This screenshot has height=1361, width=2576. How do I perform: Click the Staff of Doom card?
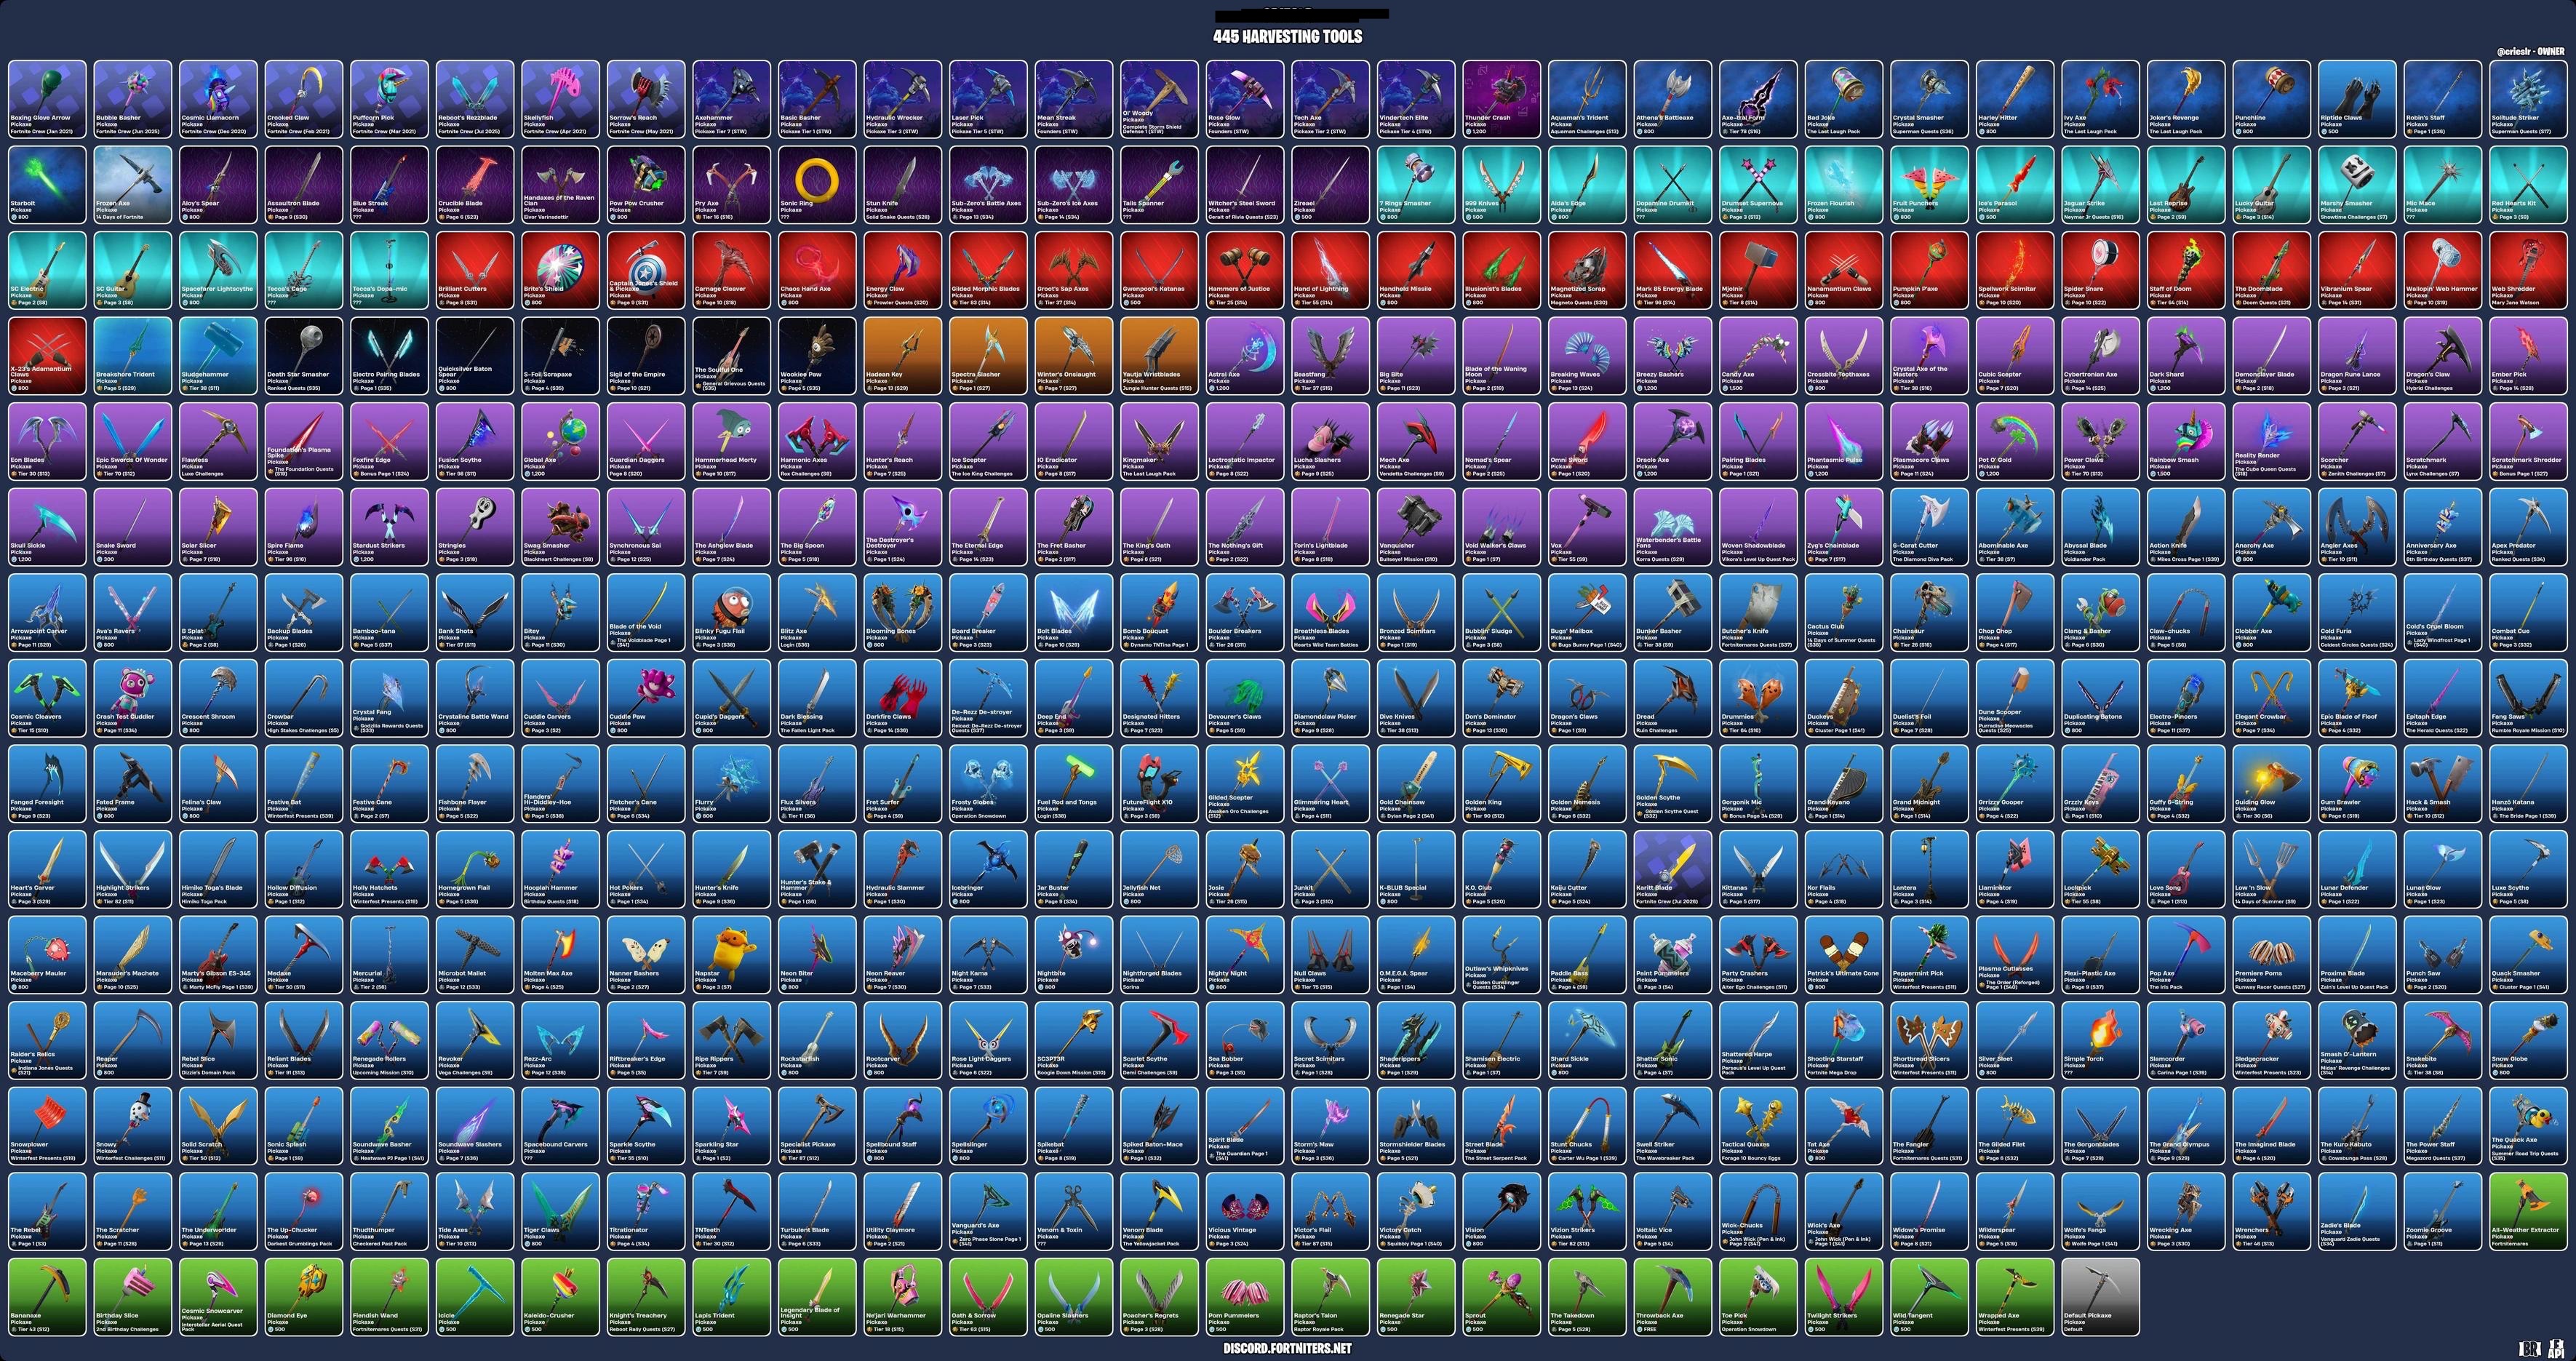coord(2185,270)
